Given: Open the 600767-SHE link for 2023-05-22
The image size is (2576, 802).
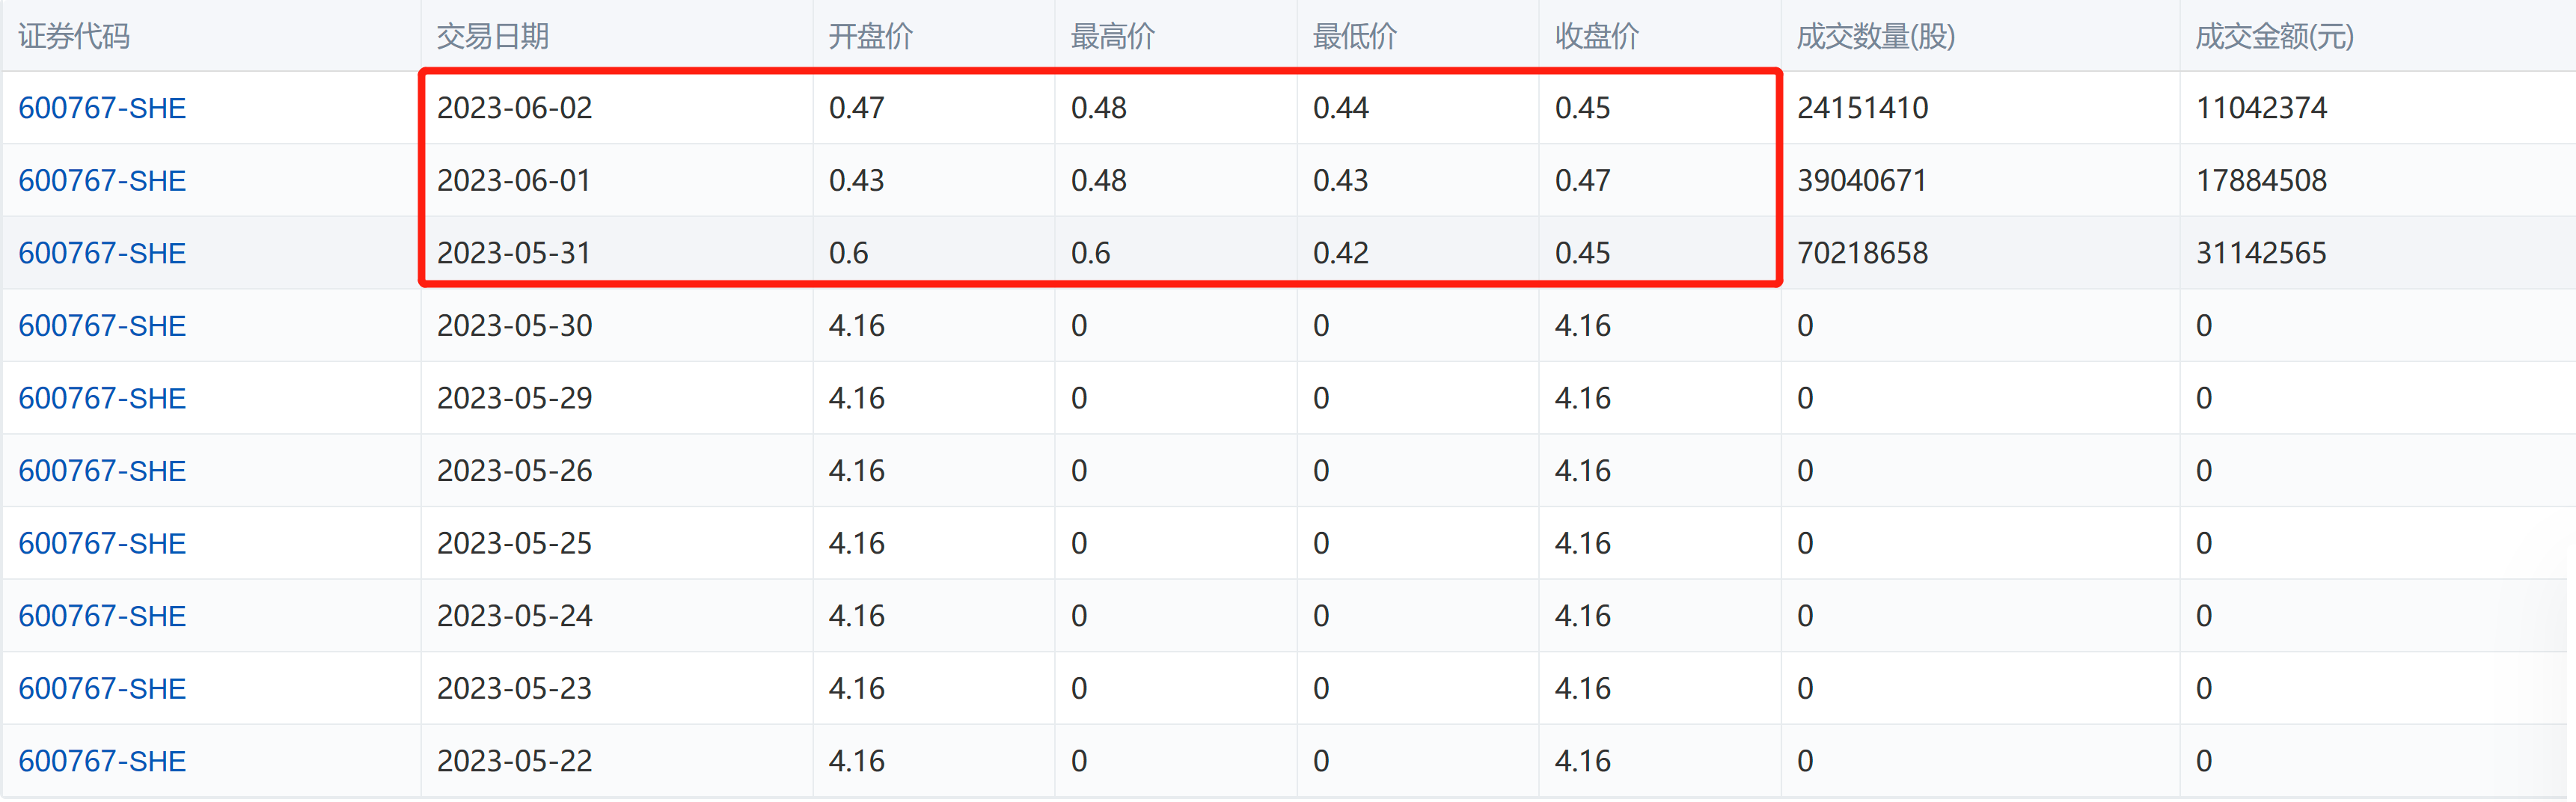Looking at the screenshot, I should (x=102, y=761).
